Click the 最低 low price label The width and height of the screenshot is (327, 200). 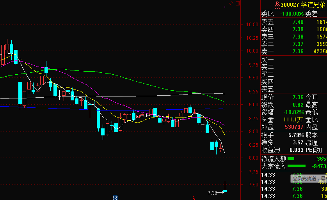point(311,112)
